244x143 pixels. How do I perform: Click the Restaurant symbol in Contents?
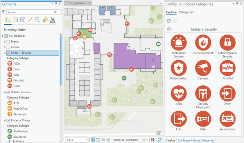coord(10,114)
